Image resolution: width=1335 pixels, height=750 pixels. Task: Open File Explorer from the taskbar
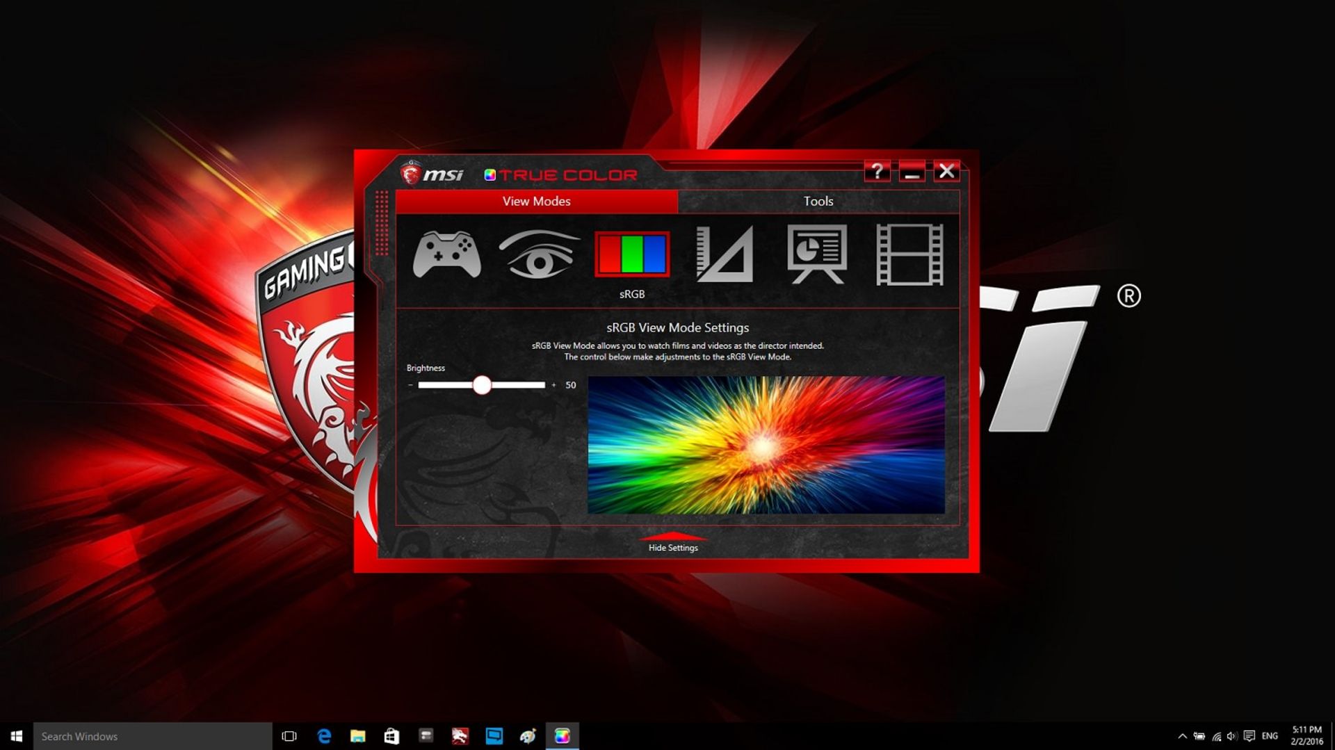358,736
